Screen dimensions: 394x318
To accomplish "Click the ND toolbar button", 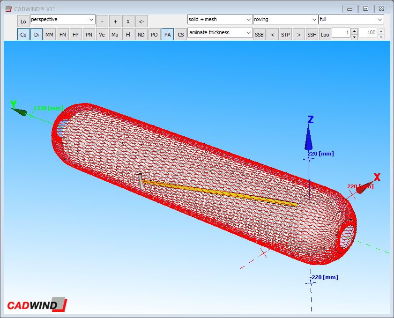I will 141,35.
